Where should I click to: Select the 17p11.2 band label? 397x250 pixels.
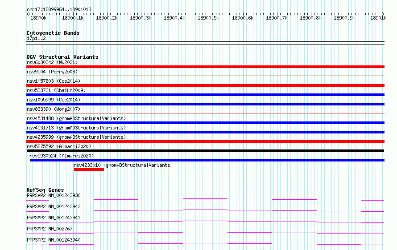pyautogui.click(x=36, y=38)
